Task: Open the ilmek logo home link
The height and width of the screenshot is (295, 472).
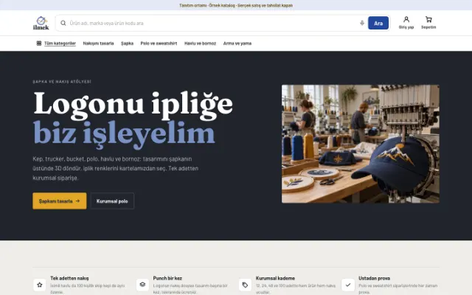Action: (x=41, y=23)
